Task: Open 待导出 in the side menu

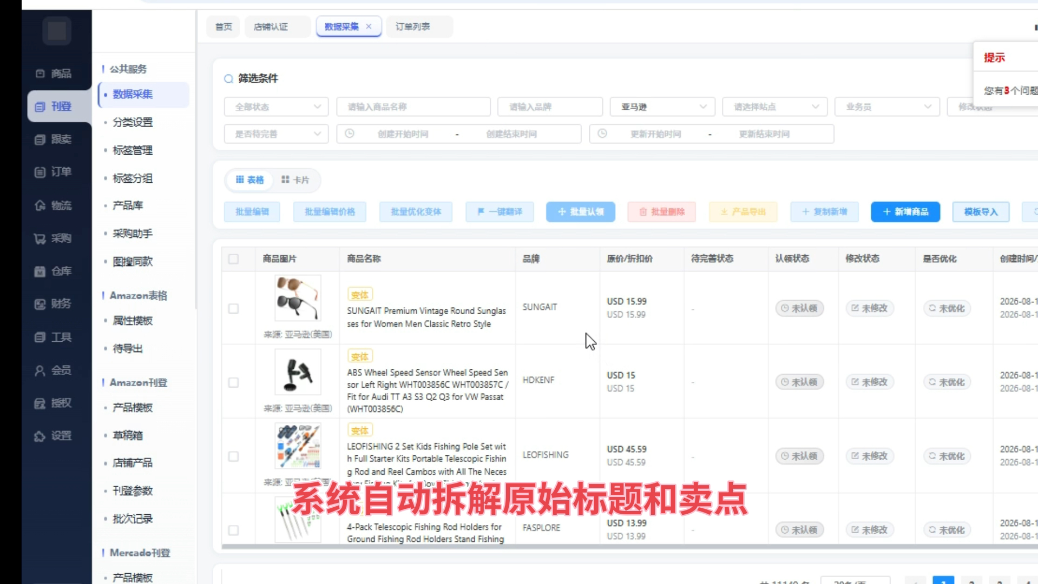Action: [128, 349]
